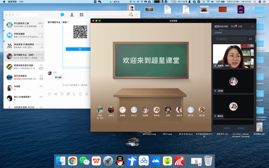Click the plus icon next to search
The height and width of the screenshot is (168, 269).
click(41, 15)
